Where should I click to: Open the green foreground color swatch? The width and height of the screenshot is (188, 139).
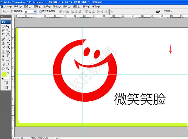coord(4,75)
